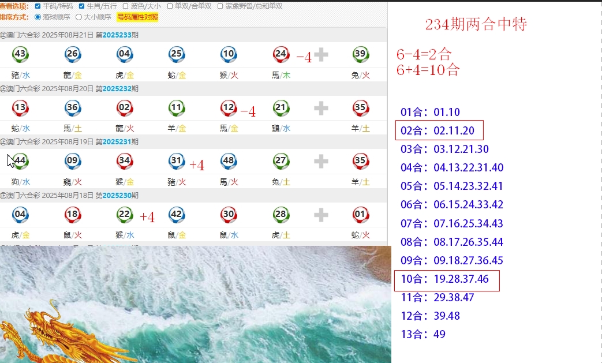Select the 大小顺序 sort radio button
Screen dimensions: 602x363
78,17
